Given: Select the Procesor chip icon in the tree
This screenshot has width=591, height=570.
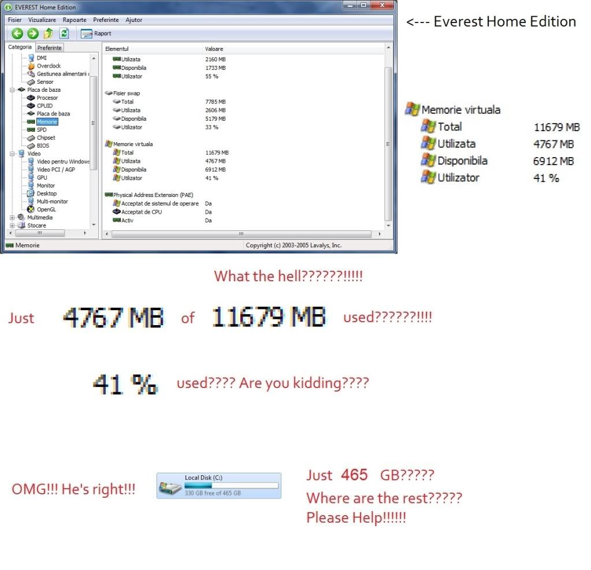Looking at the screenshot, I should pos(31,98).
